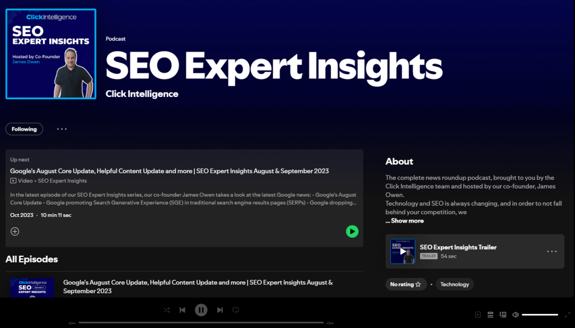Open options for the SEO Expert Insights Trailer
This screenshot has height=328, width=575.
(x=551, y=251)
